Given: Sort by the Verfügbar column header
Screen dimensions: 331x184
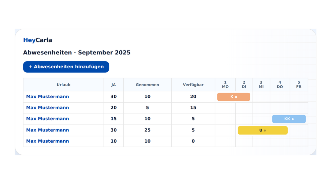Looking at the screenshot, I should pos(193,85).
